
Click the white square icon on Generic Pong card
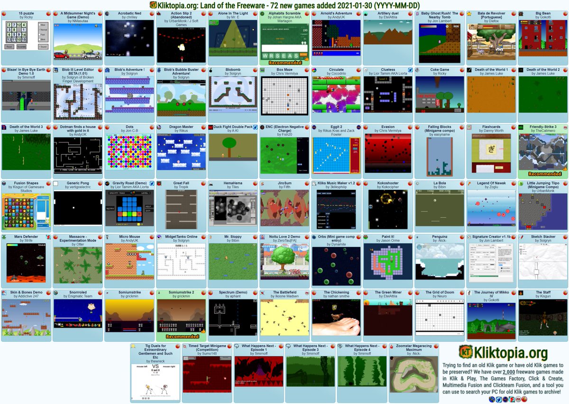pyautogui.click(x=56, y=183)
